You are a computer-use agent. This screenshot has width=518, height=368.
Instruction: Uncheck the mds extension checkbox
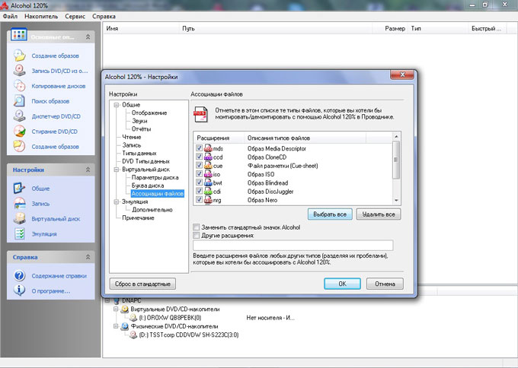click(x=200, y=148)
